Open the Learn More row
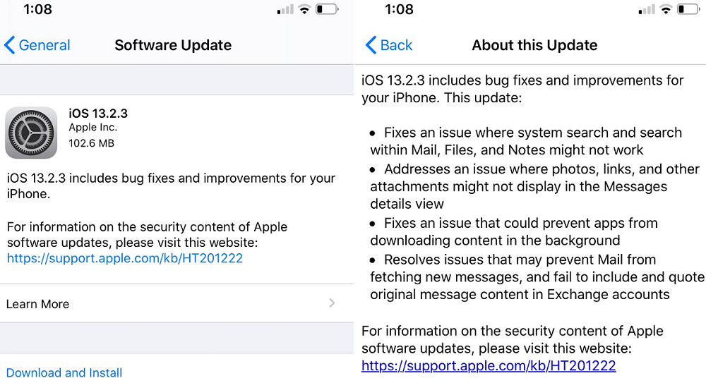 [38, 304]
